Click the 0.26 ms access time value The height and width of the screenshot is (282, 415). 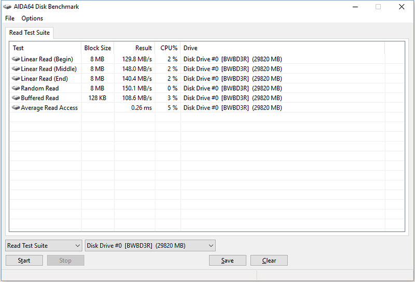click(141, 108)
